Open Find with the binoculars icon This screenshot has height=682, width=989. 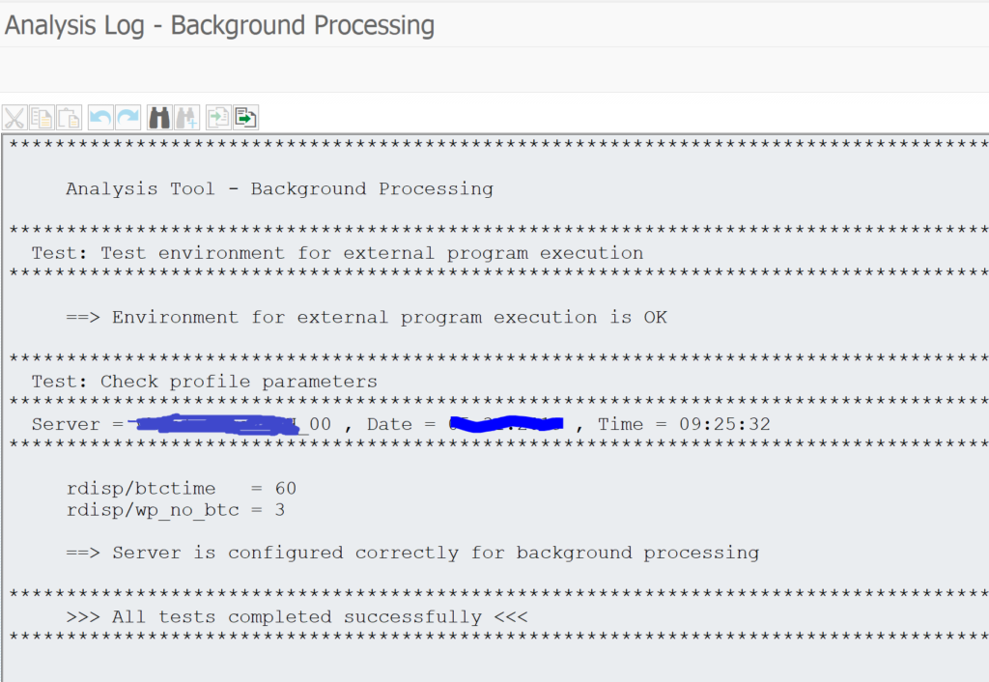(x=159, y=118)
